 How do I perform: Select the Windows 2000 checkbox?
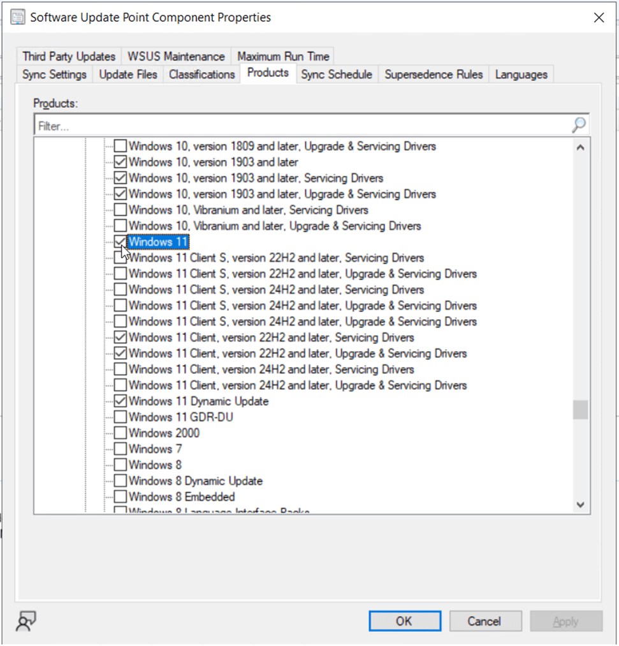click(x=120, y=433)
